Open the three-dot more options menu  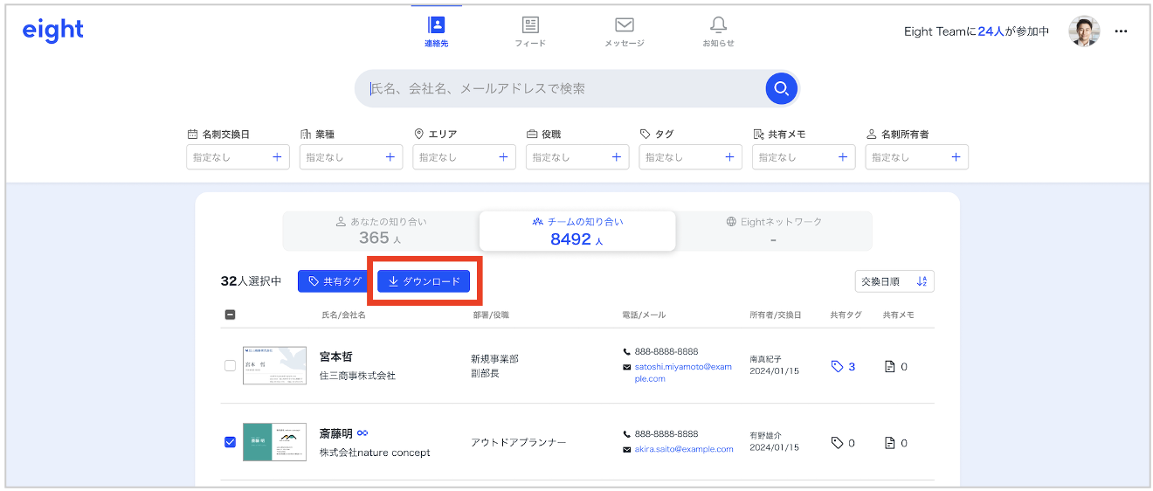point(1121,31)
